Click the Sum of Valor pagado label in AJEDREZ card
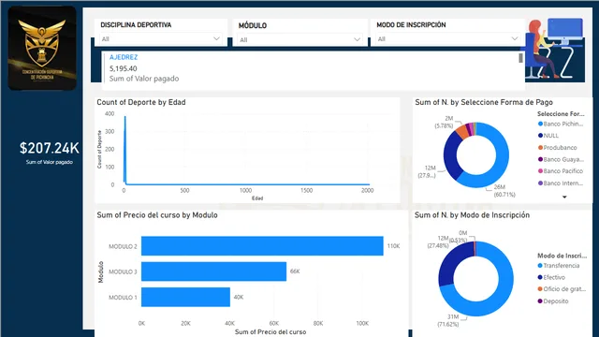Image resolution: width=599 pixels, height=337 pixels. pos(144,79)
